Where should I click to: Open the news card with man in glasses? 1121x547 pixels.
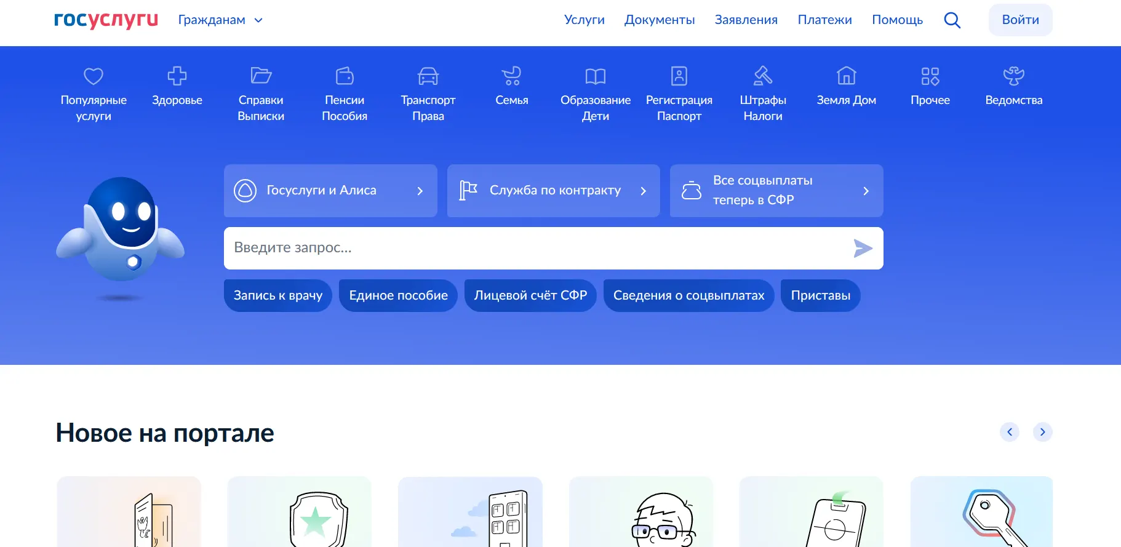click(641, 512)
